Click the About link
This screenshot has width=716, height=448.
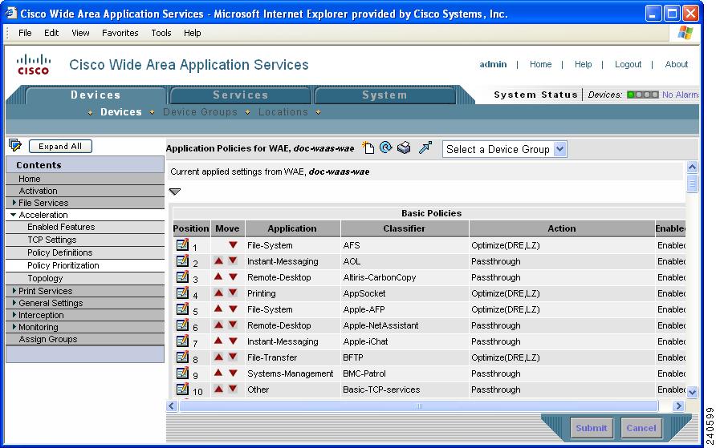point(677,64)
